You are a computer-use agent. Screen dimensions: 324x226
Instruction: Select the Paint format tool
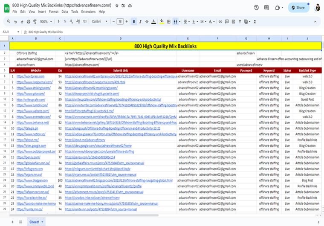pos(34,21)
